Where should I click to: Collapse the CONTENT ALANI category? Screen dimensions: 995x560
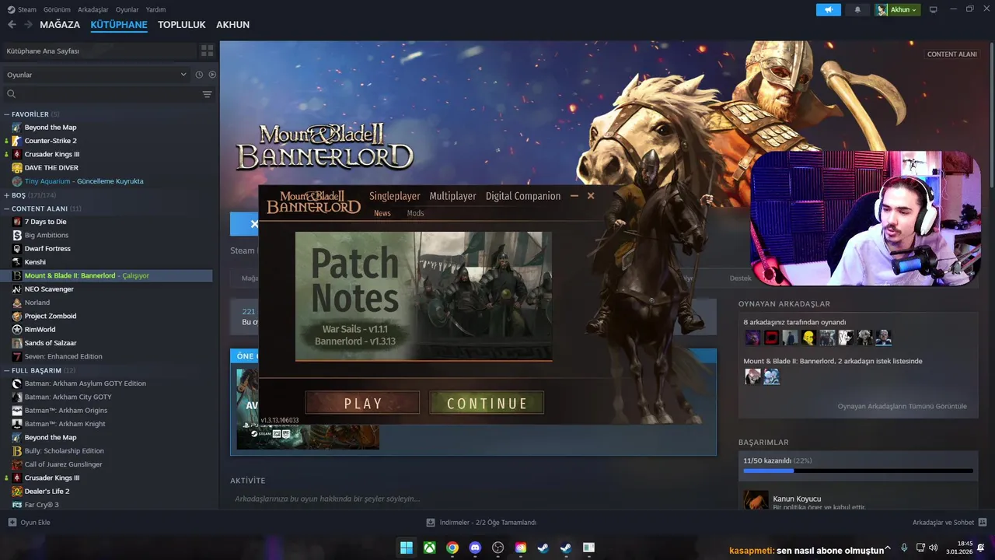pyautogui.click(x=7, y=208)
